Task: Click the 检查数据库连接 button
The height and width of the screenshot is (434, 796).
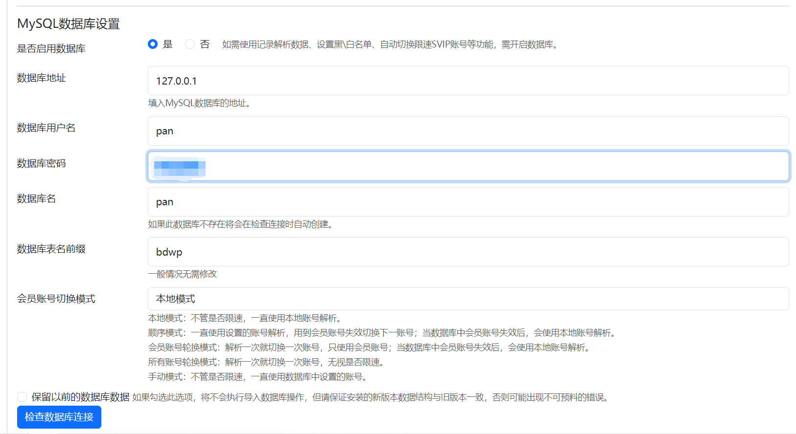Action: (x=59, y=417)
